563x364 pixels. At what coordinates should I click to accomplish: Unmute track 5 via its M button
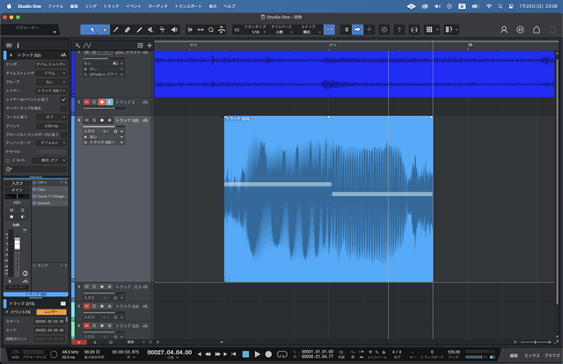86,306
